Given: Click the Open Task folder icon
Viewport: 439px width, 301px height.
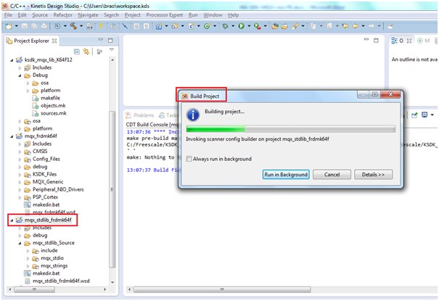Looking at the screenshot, I should tap(284, 26).
